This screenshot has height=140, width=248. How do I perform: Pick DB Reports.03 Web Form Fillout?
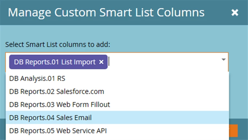point(59,105)
